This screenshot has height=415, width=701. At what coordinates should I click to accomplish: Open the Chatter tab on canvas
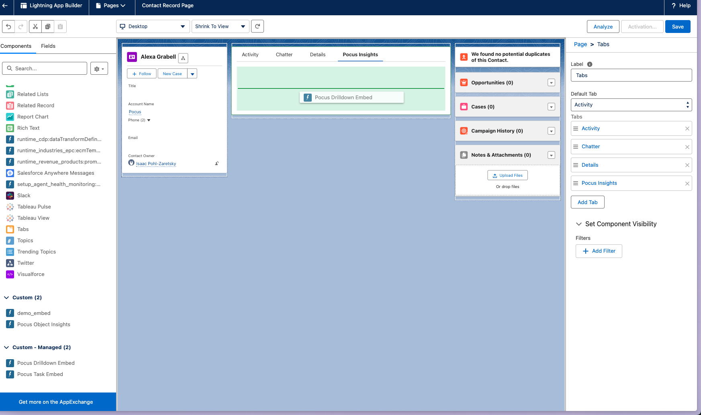284,55
